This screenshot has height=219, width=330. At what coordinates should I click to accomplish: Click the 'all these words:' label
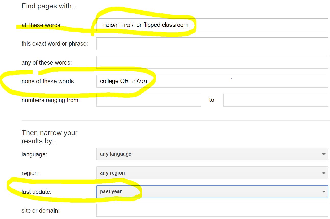(42, 25)
